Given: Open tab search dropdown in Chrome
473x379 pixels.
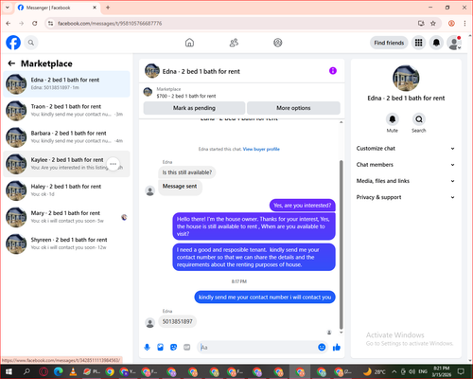Looking at the screenshot, I should (8, 8).
